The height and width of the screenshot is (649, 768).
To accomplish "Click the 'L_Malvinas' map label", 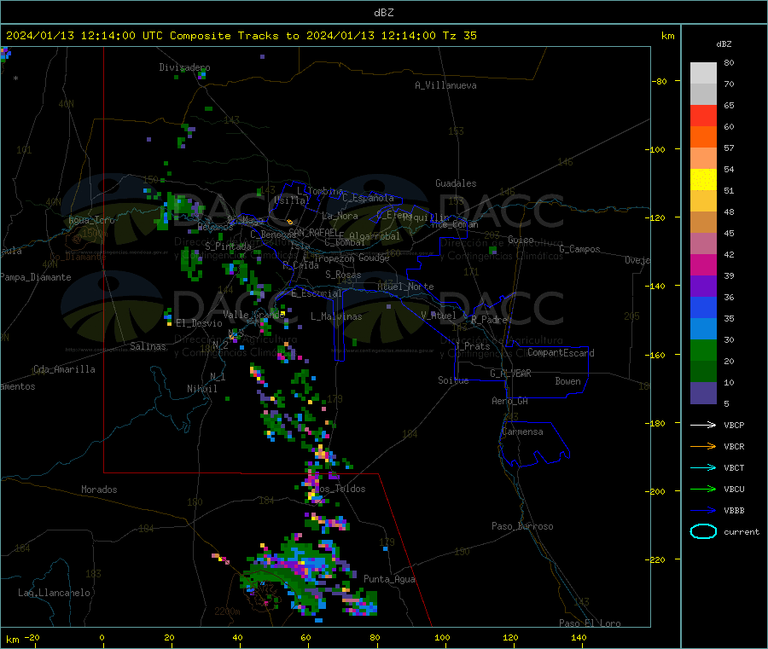I will 336,316.
